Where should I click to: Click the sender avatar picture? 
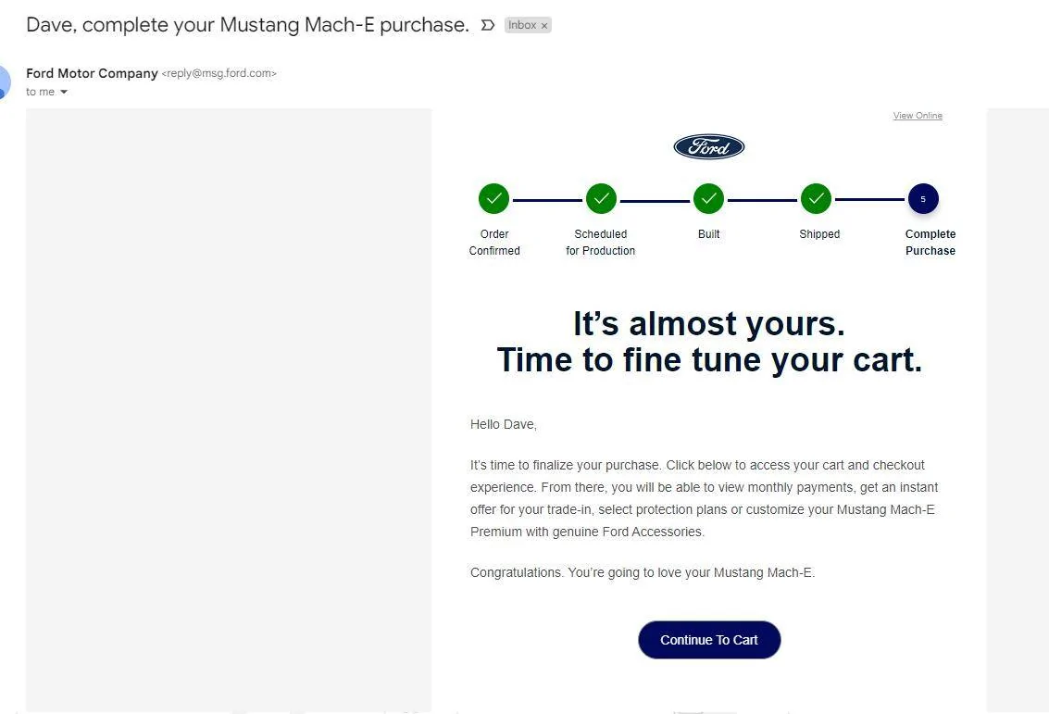click(4, 82)
